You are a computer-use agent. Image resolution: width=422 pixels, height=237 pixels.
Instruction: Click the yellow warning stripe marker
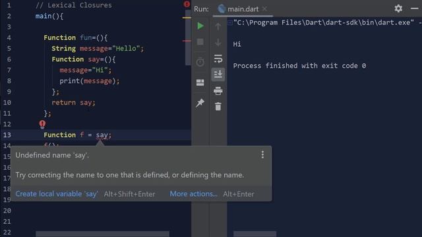pos(187,18)
